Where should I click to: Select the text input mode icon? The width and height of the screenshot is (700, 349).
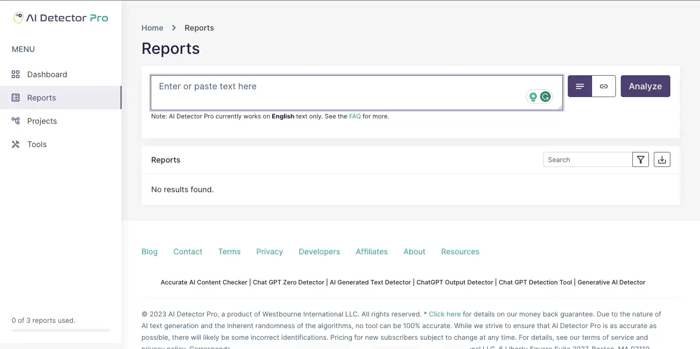(x=579, y=86)
